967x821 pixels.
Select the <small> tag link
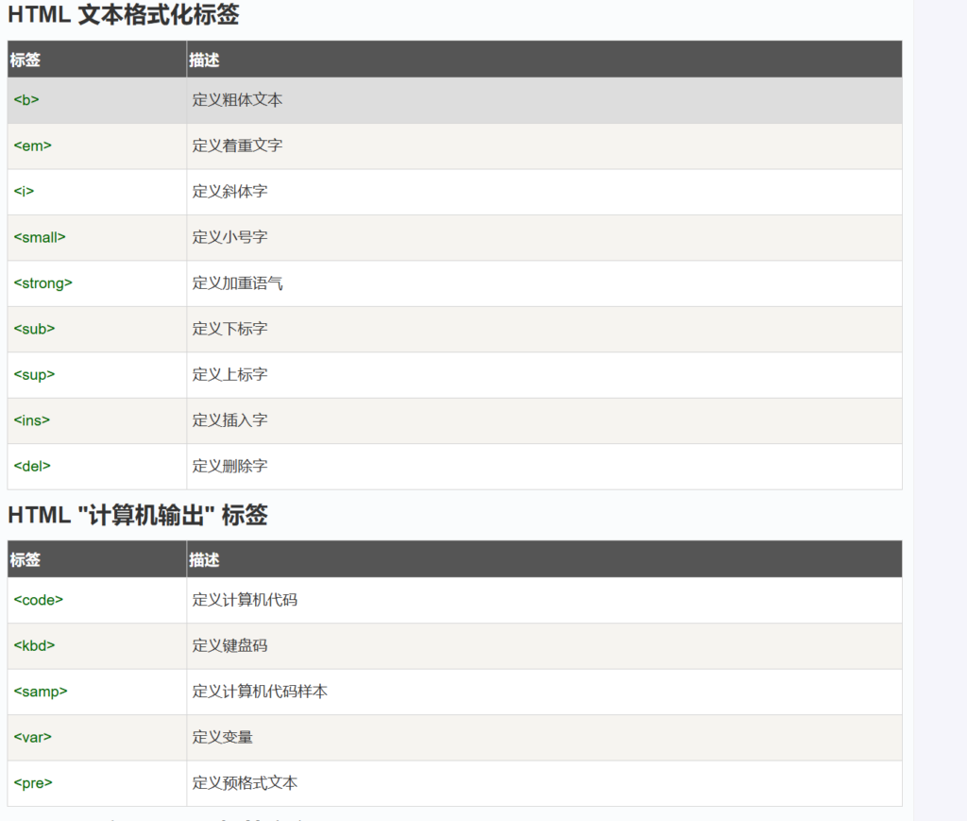pos(40,237)
